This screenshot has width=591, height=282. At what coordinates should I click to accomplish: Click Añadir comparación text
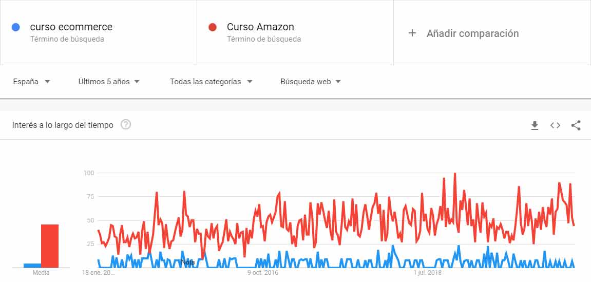(x=472, y=33)
